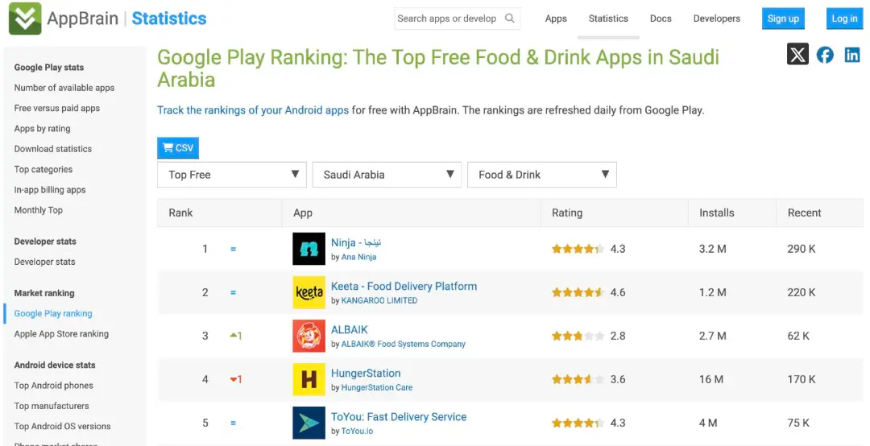Open the Ninja app icon

[x=309, y=250]
